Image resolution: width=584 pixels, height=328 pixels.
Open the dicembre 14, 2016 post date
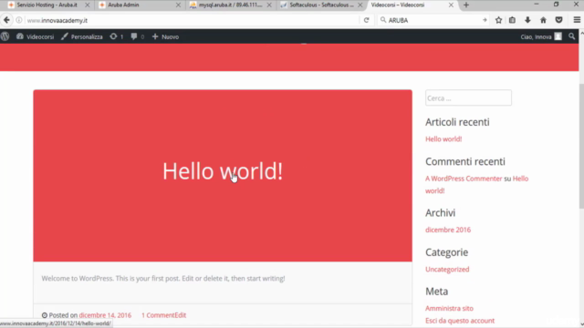pyautogui.click(x=105, y=315)
